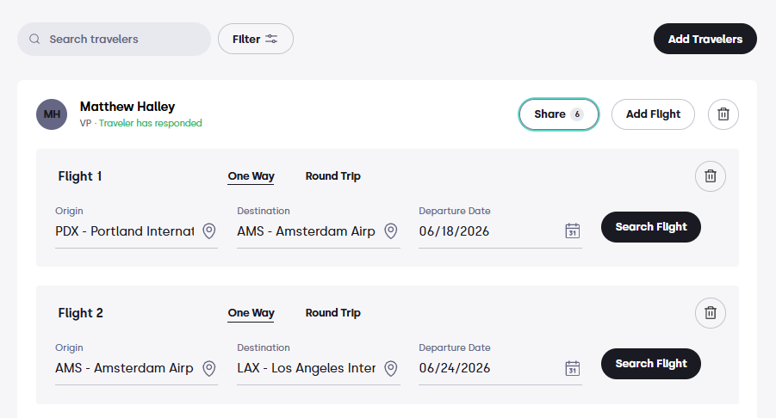Image resolution: width=776 pixels, height=418 pixels.
Task: Search Flight for PDX to AMS
Action: click(651, 227)
